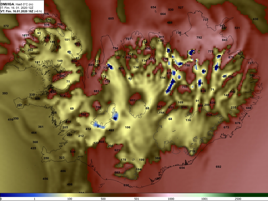Click the map value 386

[x=158, y=158]
